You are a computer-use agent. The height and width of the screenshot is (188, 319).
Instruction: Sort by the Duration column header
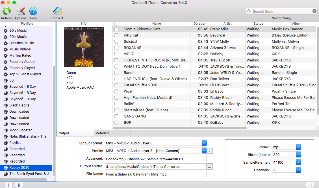point(200,24)
